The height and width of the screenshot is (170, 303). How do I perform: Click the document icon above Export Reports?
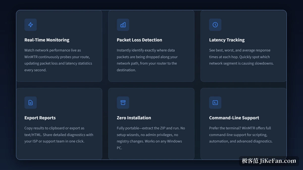[x=31, y=103]
